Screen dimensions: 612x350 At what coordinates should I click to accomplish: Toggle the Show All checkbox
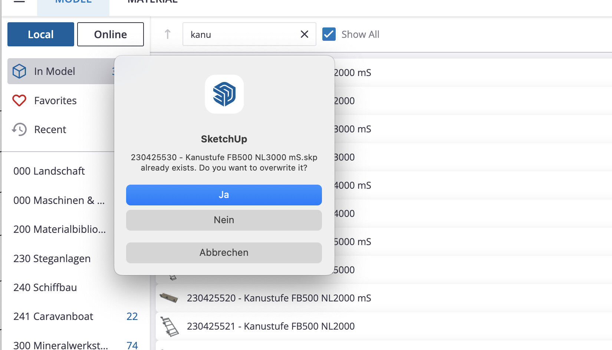(x=329, y=34)
